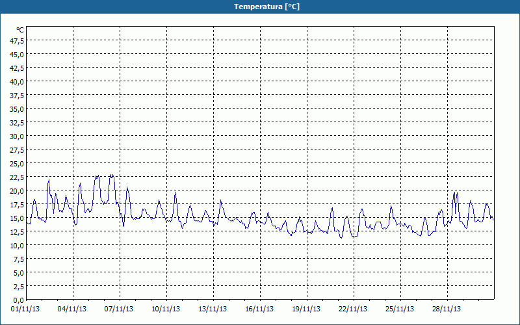Viewport: 520px width, 325px height.
Task: Select the 42,5 y-axis value
Action: [18, 68]
